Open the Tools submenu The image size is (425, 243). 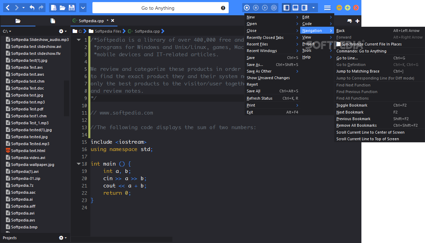tap(317, 50)
